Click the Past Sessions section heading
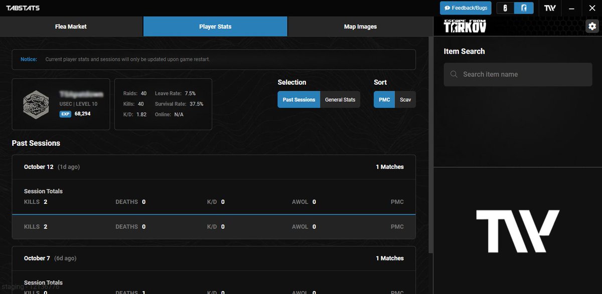Viewport: 602px width, 294px height. click(x=36, y=143)
